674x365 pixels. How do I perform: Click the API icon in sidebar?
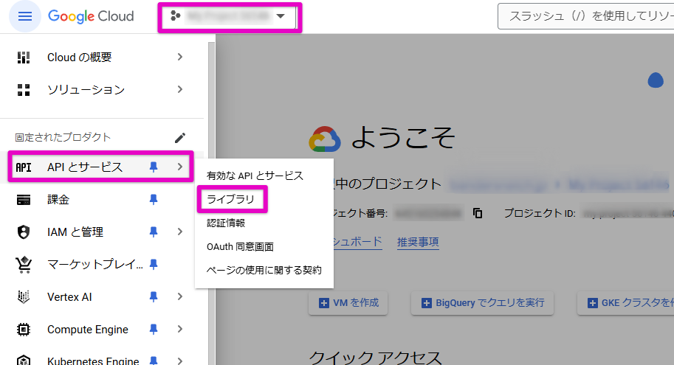click(23, 167)
